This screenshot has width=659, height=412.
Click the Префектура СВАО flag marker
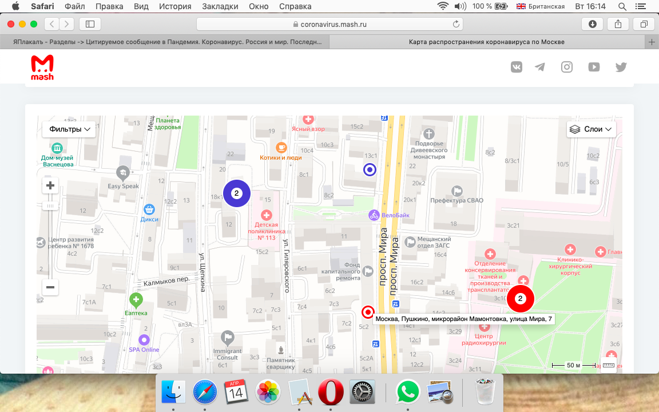tap(457, 191)
